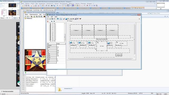Open Edit menu in Dialog Editor
This screenshot has width=169, height=95.
pyautogui.click(x=52, y=17)
